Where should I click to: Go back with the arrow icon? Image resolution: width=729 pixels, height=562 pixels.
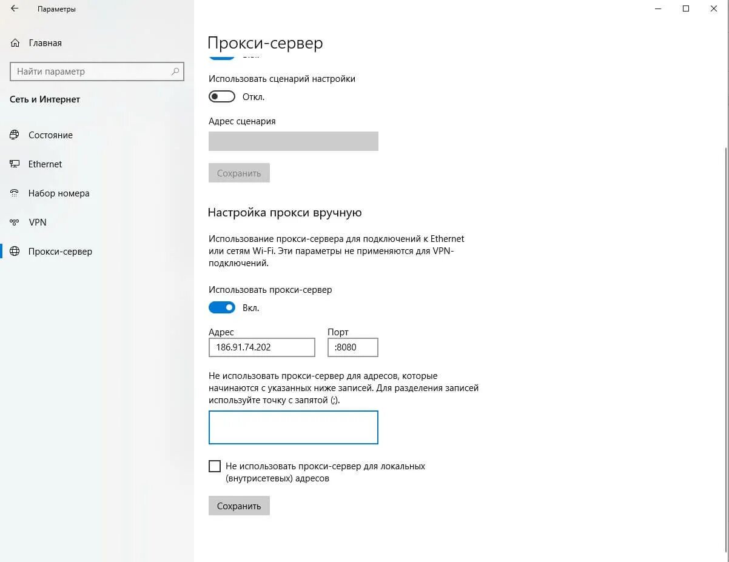[15, 9]
